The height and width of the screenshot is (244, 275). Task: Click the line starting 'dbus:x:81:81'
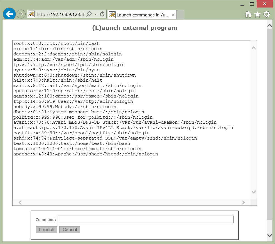click(79, 112)
